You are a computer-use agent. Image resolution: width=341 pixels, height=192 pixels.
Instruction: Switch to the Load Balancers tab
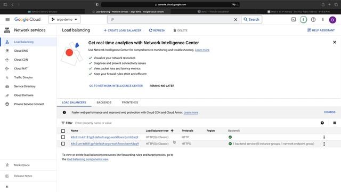[74, 102]
